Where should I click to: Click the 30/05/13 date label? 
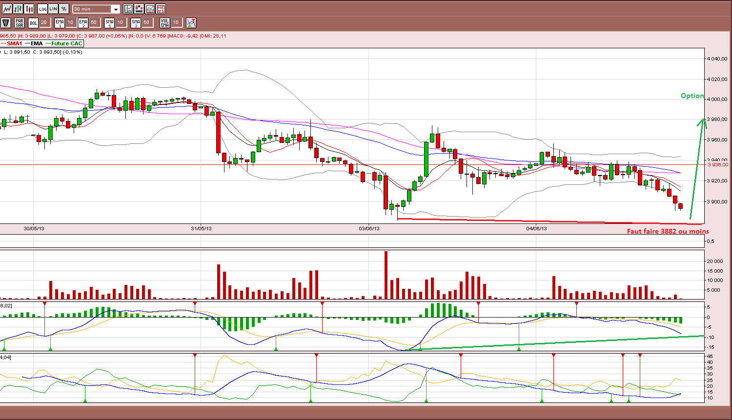(x=34, y=228)
